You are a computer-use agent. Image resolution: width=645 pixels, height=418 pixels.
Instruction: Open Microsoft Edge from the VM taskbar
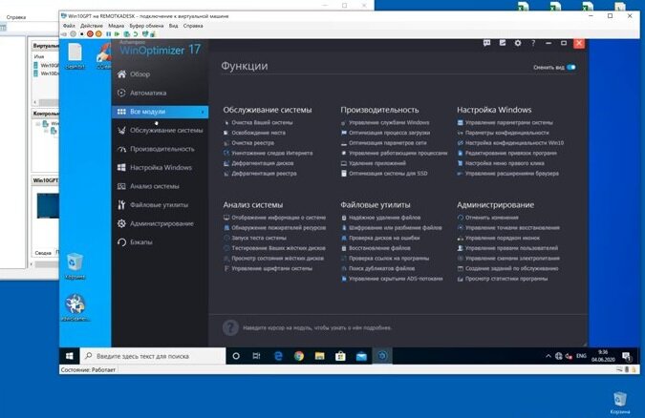point(278,356)
